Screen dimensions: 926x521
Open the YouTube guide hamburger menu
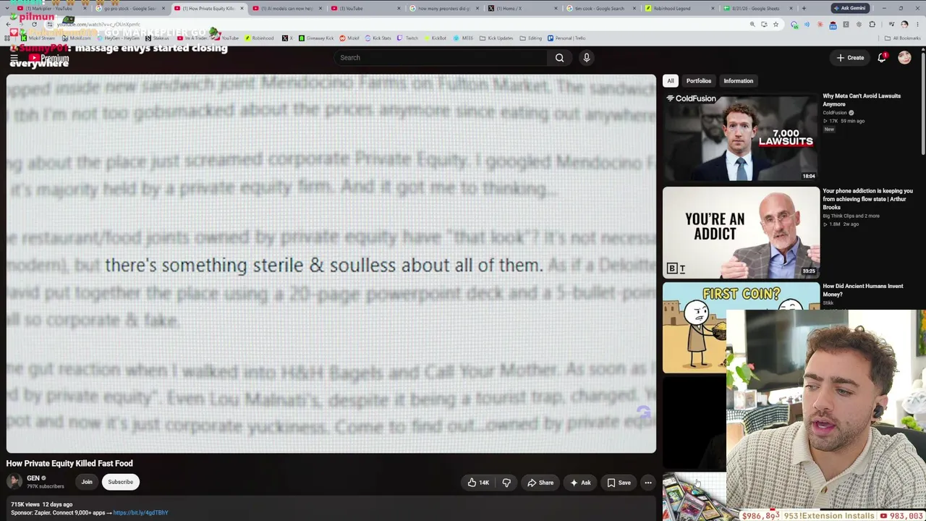14,58
